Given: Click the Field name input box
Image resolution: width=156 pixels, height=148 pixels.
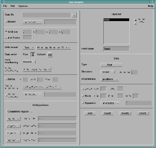Looking at the screenshot, I should (x=116, y=49).
